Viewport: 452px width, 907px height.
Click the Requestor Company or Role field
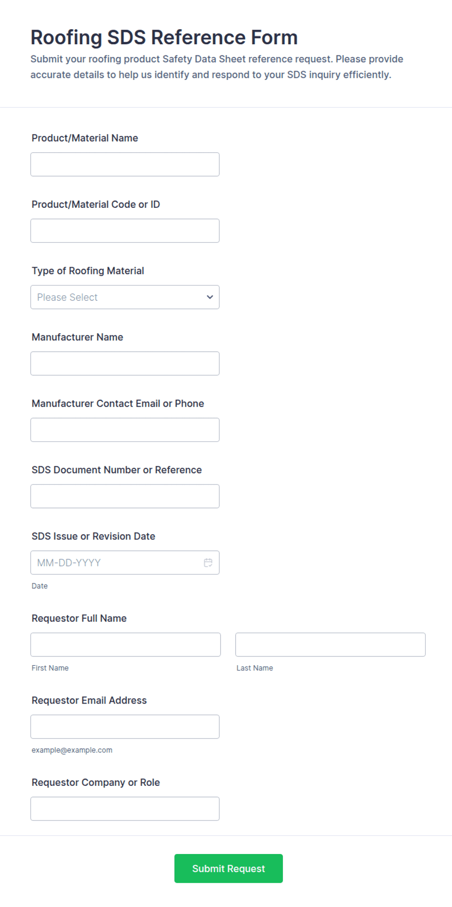[125, 809]
